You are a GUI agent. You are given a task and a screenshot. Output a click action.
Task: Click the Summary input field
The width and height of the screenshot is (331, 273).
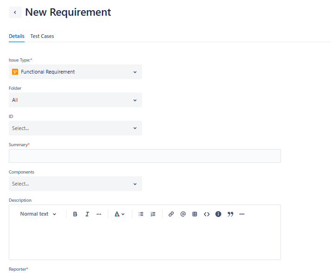tap(144, 156)
